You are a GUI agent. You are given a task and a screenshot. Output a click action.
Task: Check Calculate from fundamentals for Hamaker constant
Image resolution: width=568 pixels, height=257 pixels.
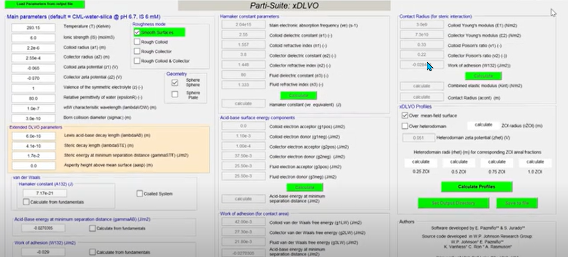(x=26, y=202)
